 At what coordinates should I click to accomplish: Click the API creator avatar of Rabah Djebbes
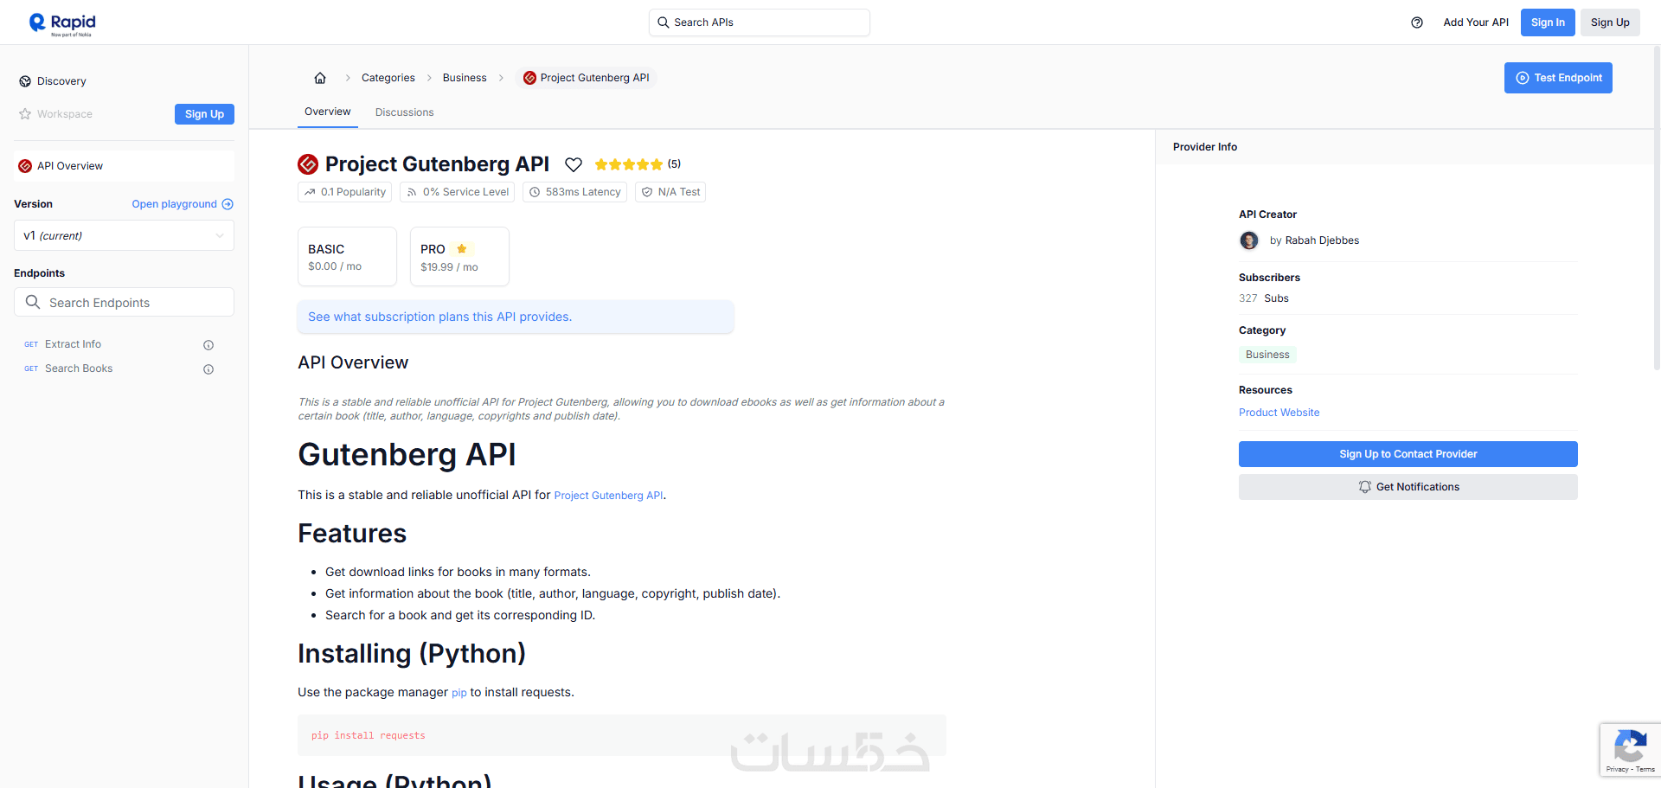[x=1249, y=240]
